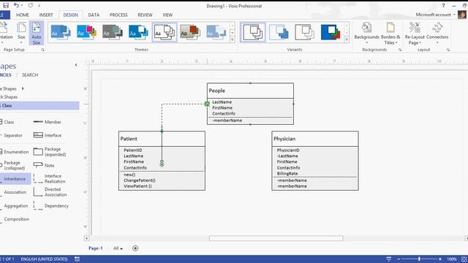Open the INSERT ribbon tab

click(46, 15)
